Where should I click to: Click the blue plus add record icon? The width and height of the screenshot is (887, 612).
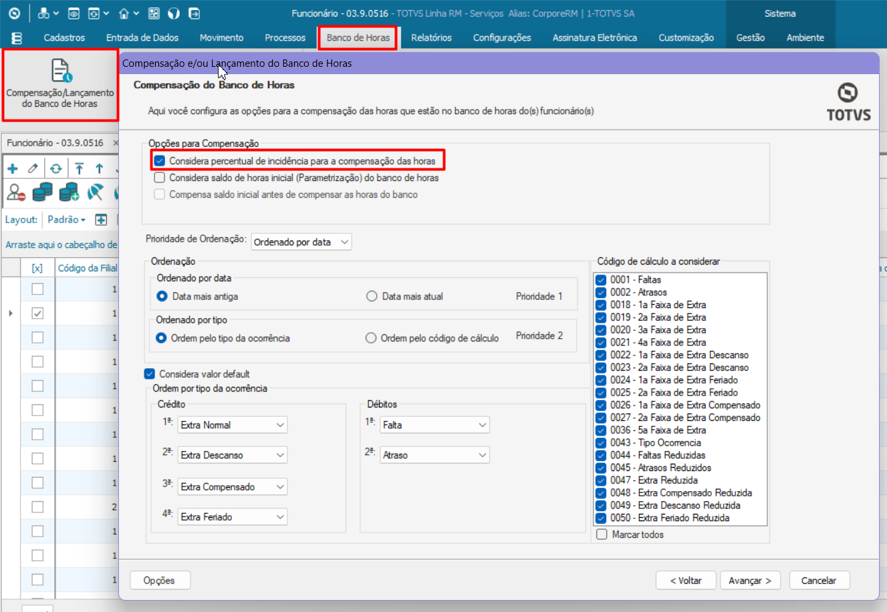click(13, 168)
